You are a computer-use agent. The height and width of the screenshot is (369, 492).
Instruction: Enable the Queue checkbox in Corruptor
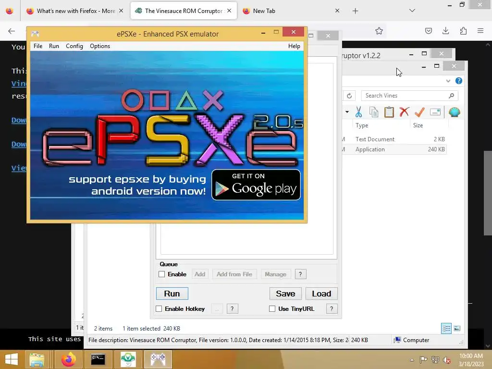pyautogui.click(x=161, y=274)
